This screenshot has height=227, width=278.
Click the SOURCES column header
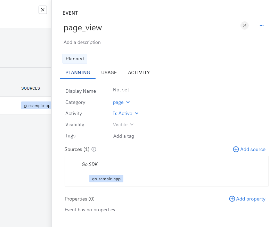coord(31,88)
